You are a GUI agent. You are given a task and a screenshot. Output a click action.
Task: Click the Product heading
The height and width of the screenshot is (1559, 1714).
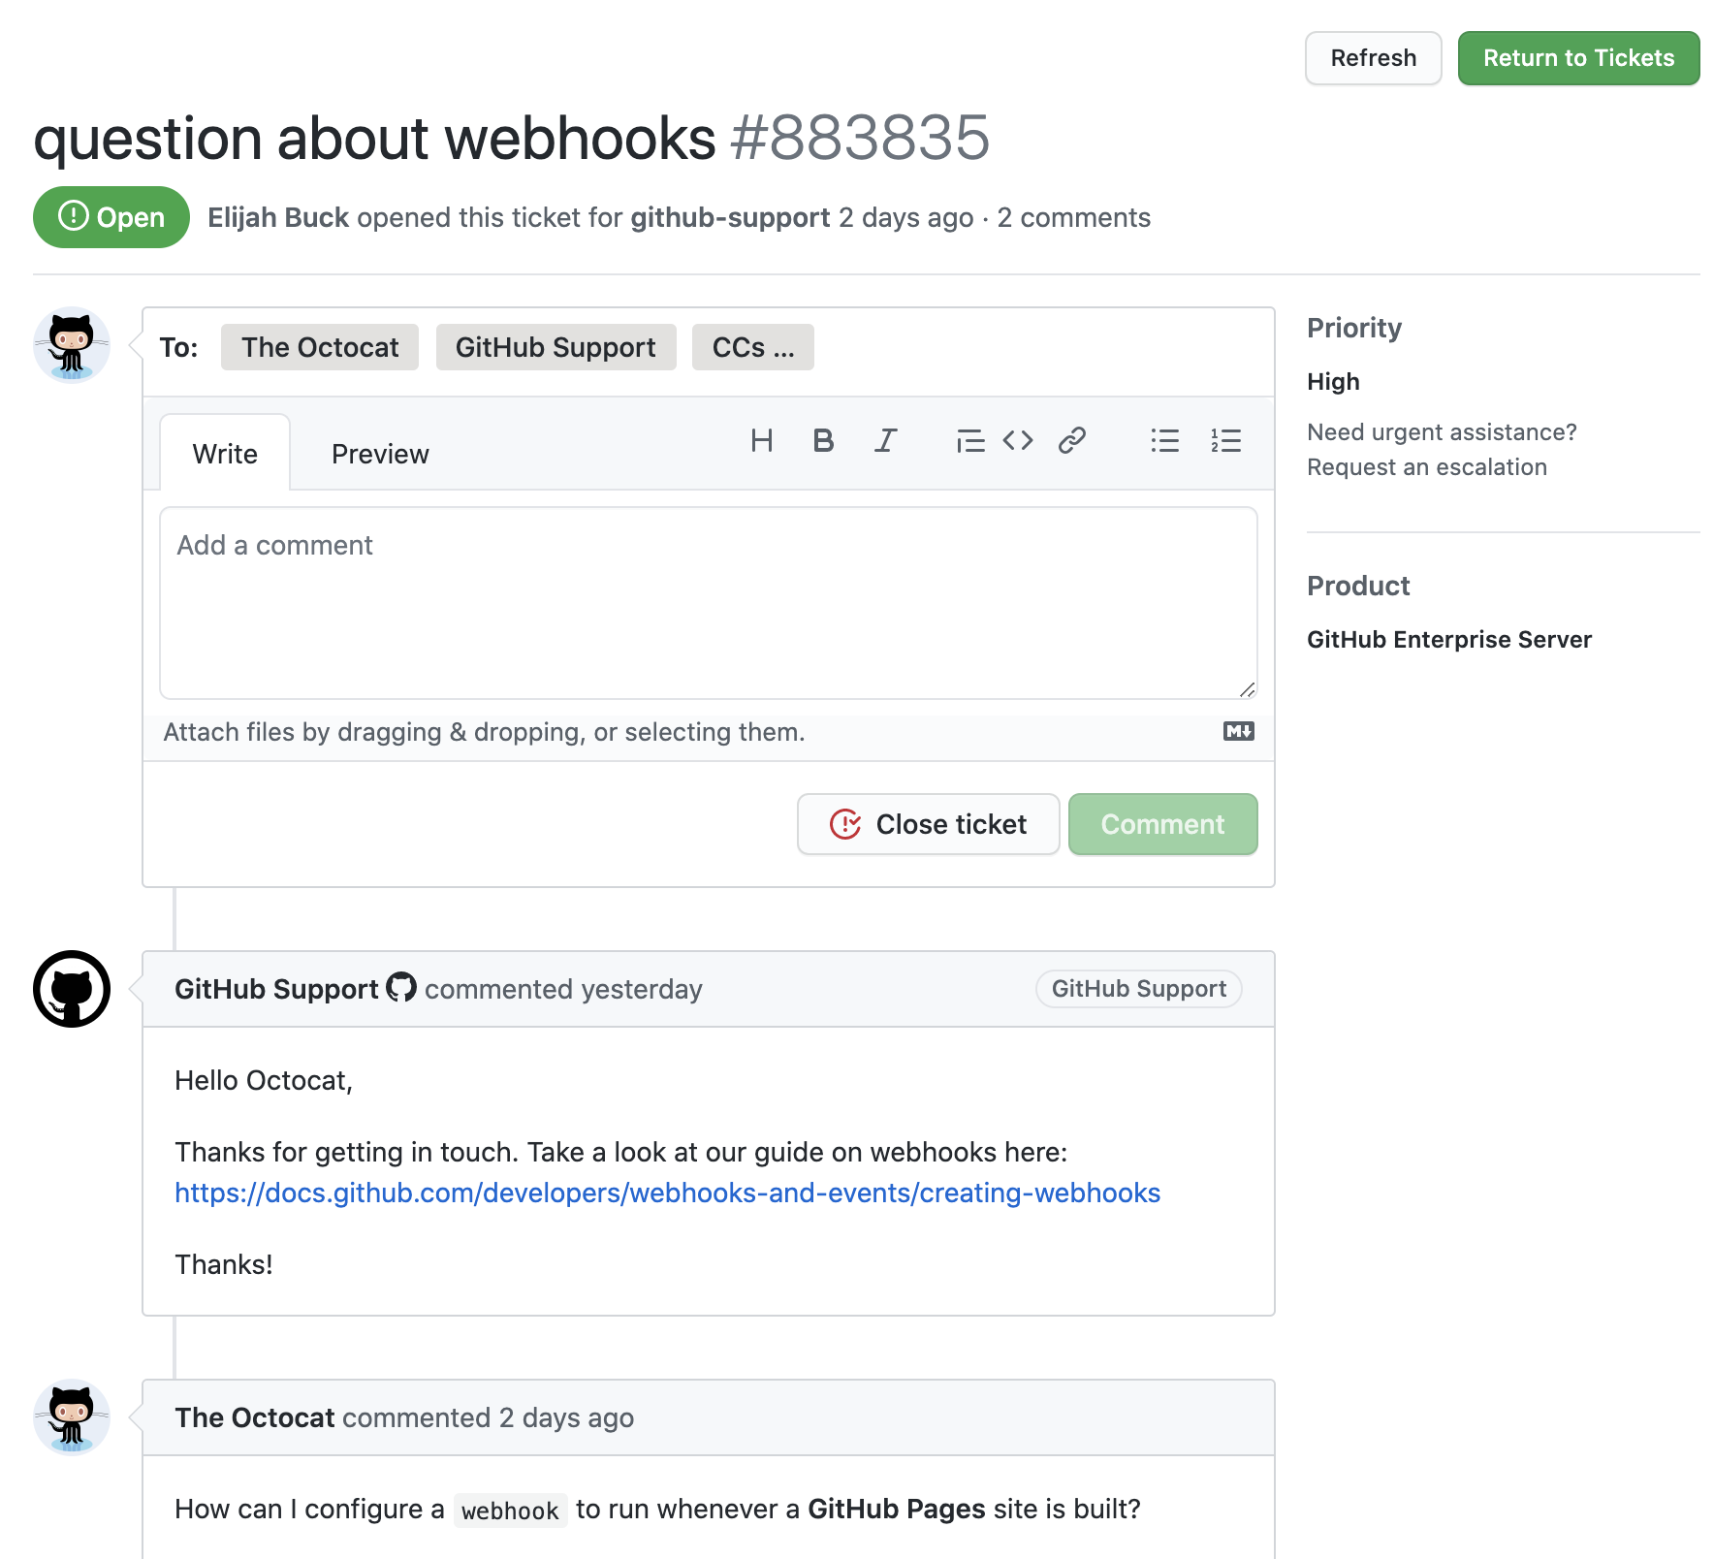1358,586
